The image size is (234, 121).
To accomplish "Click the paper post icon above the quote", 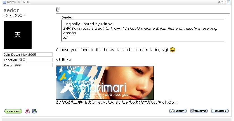I will tap(58, 9).
